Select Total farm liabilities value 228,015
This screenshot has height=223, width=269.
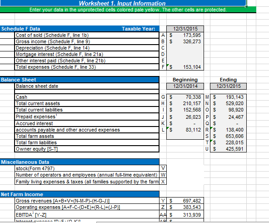point(229,142)
